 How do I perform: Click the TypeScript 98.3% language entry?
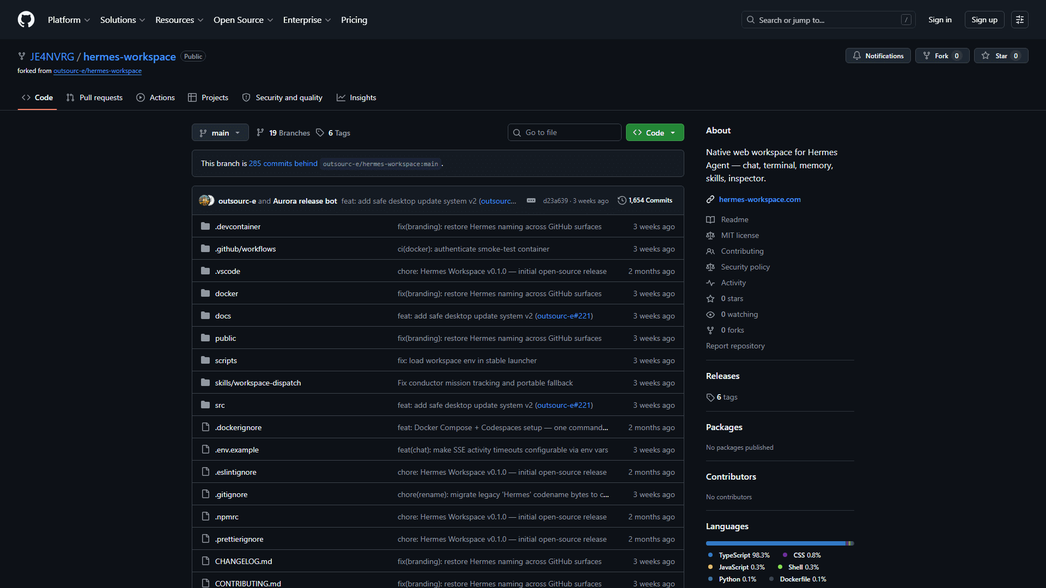(739, 555)
